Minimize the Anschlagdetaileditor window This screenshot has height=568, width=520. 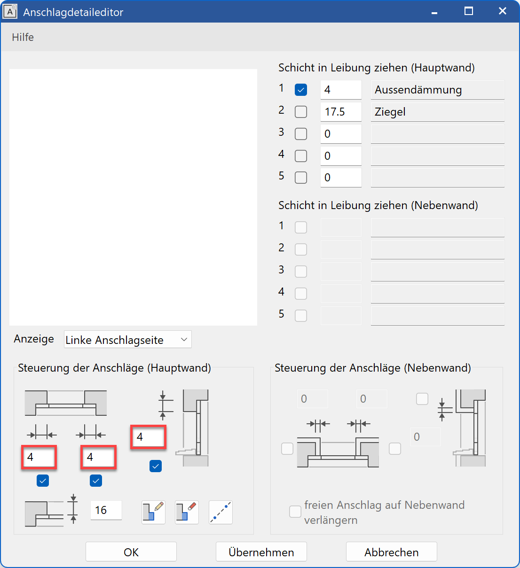434,12
